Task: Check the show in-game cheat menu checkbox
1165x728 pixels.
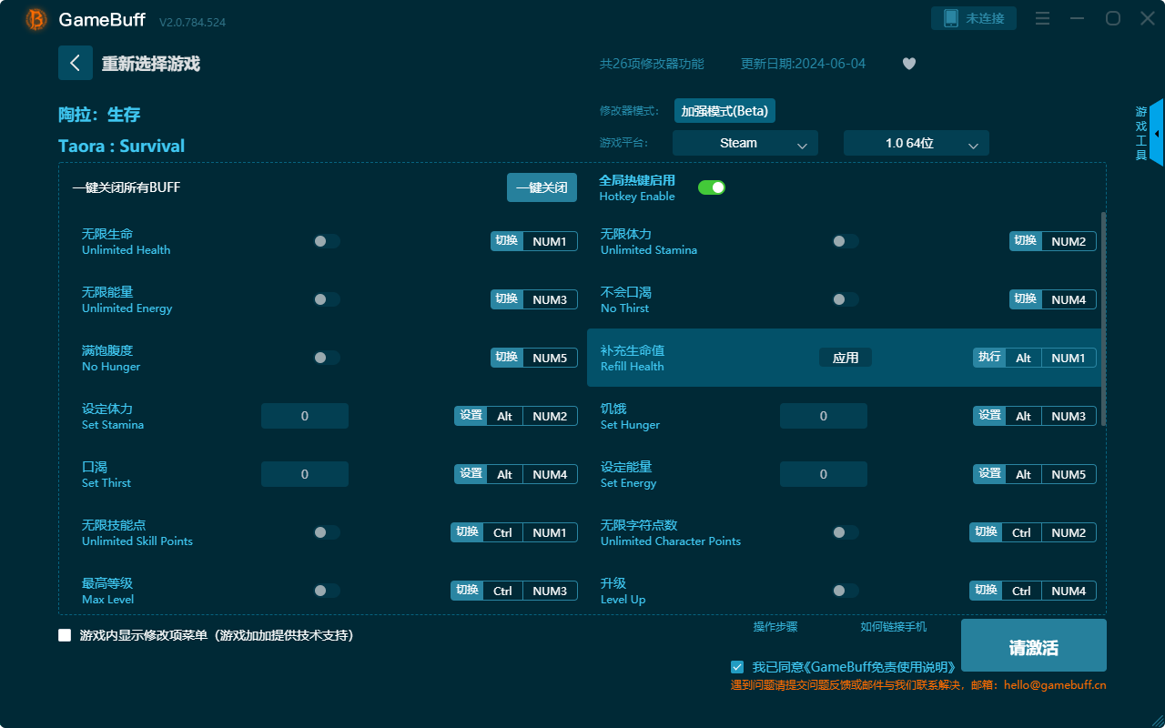Action: point(65,635)
